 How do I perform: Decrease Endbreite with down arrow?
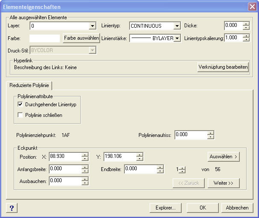point(160,171)
